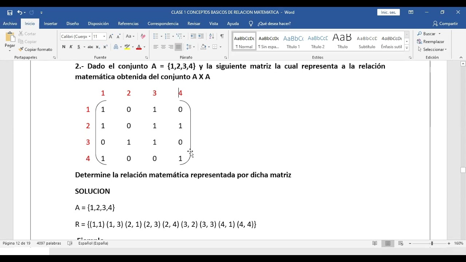Click the Inic. ses. sign-in button
The height and width of the screenshot is (262, 466).
pos(388,12)
